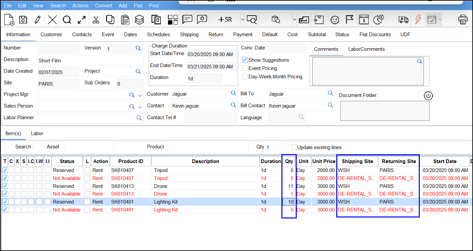Click the Product search input field
Screen dimensions: 473x251
click(x=208, y=147)
